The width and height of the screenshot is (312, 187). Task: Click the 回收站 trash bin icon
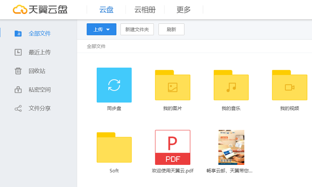click(18, 71)
